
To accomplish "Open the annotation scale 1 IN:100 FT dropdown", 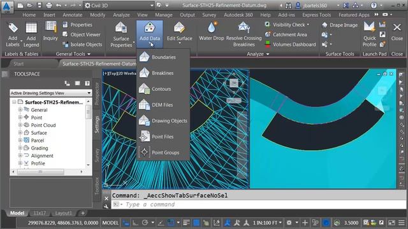I will click(x=267, y=223).
